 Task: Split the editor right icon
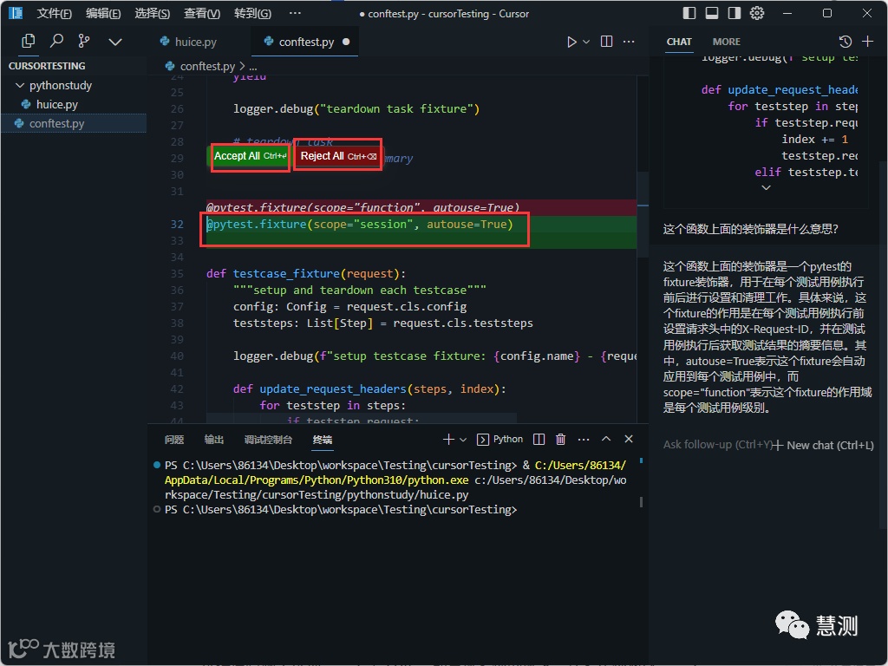pos(606,42)
